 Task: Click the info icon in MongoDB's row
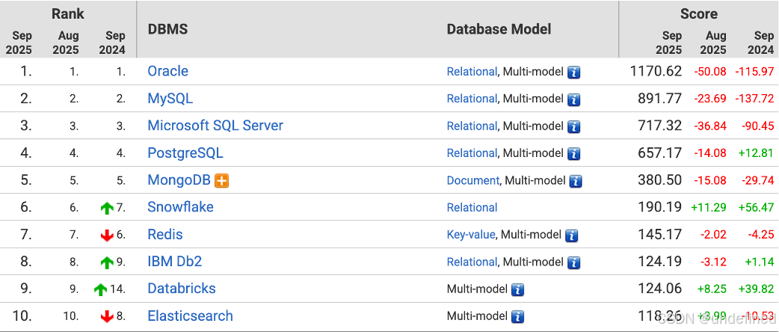(576, 181)
